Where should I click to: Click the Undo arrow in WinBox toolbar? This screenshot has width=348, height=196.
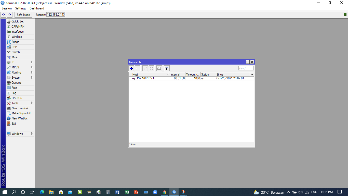pos(3,15)
